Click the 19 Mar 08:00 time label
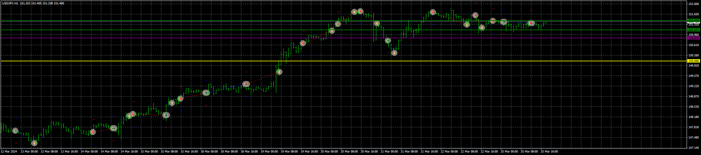Screen dimensions: 701x155 click(289, 152)
